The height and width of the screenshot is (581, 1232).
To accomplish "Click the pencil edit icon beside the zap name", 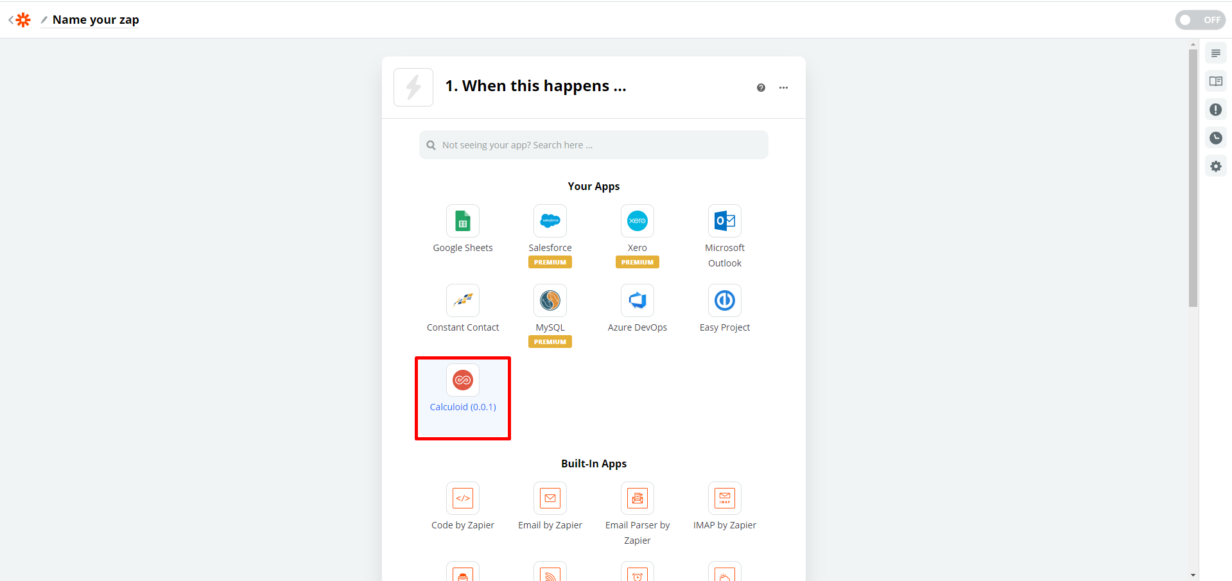I will click(x=44, y=20).
